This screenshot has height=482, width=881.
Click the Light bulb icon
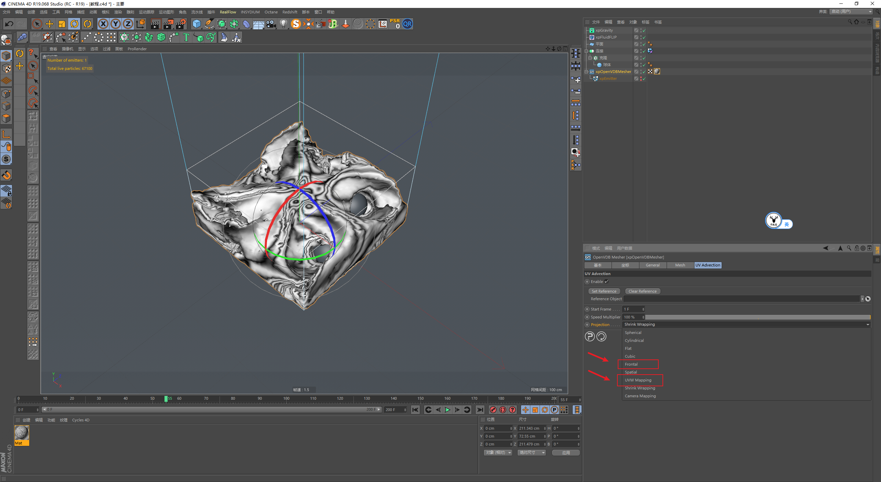pyautogui.click(x=283, y=24)
